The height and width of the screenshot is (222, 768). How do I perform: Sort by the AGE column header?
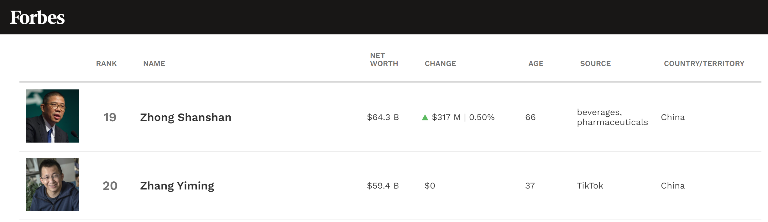(536, 63)
